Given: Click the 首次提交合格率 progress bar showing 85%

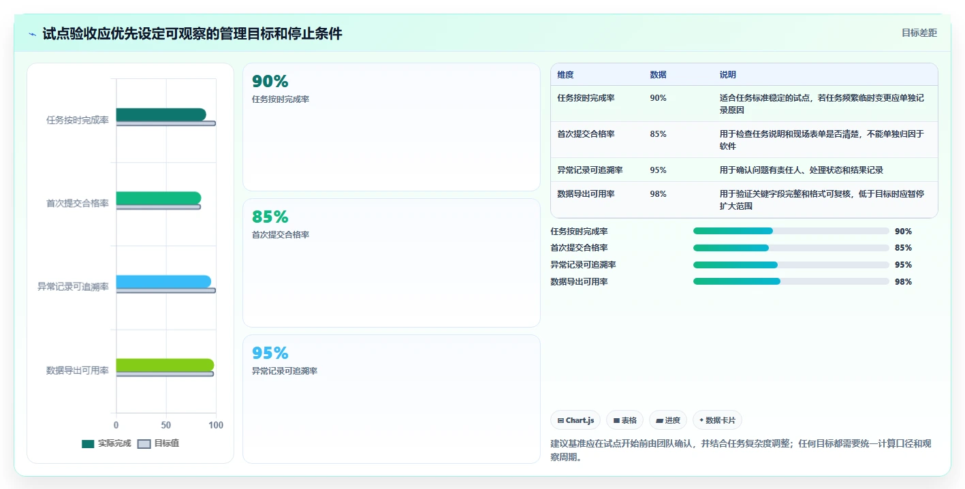Looking at the screenshot, I should pyautogui.click(x=791, y=248).
